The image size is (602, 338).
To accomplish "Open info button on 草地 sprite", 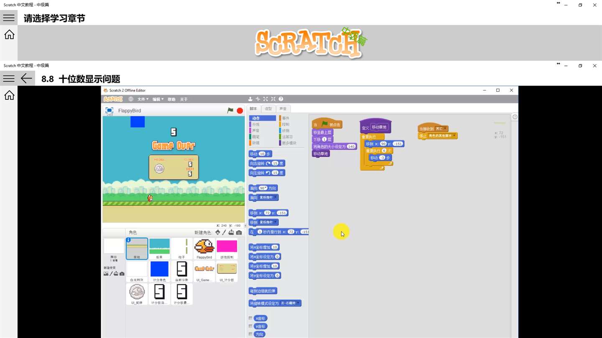I will pos(128,240).
